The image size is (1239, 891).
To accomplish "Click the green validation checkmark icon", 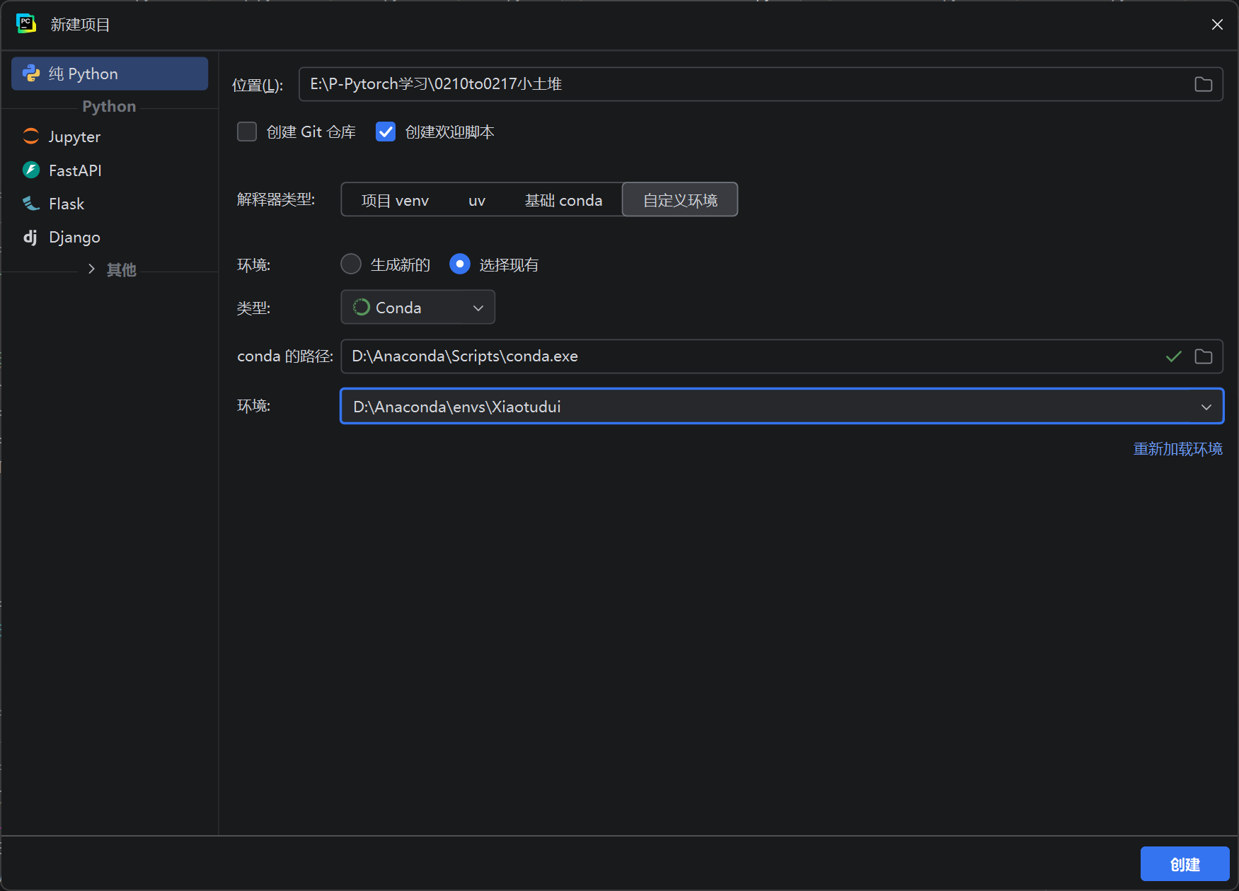I will tap(1174, 356).
